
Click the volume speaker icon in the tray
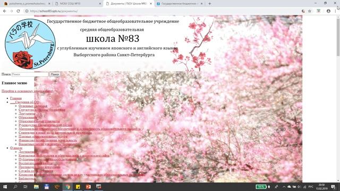[x=300, y=187]
